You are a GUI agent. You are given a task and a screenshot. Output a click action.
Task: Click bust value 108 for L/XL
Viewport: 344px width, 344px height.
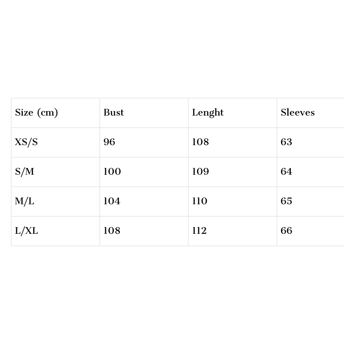click(112, 231)
